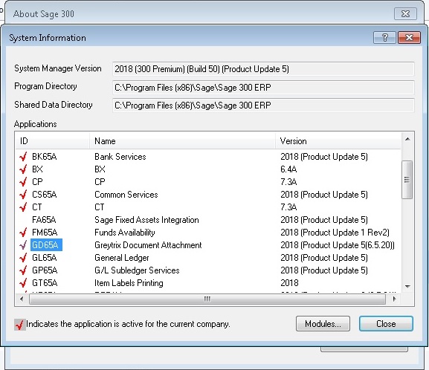This screenshot has width=429, height=370.
Task: Select version '2018 (Product Update 5(6.5.20))'
Action: [x=338, y=245]
